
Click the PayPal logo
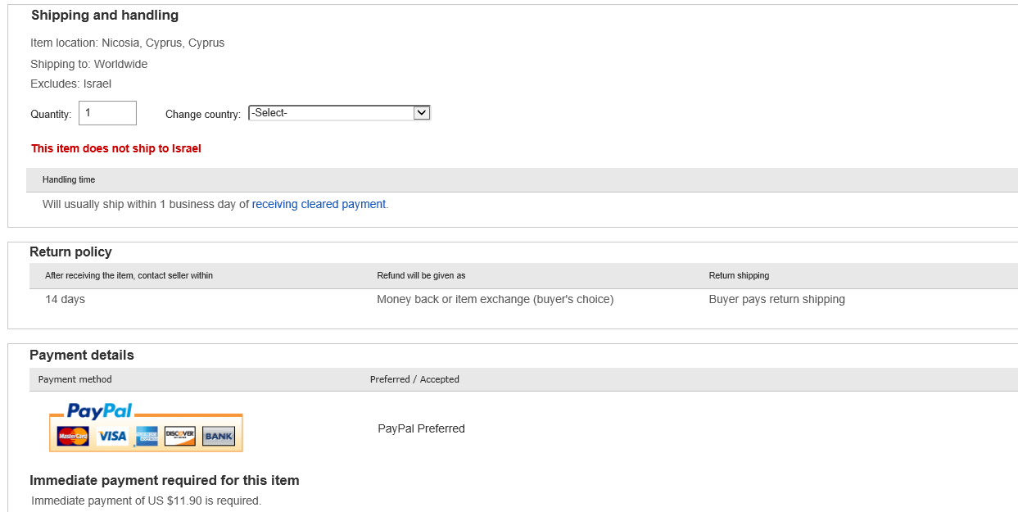tap(99, 411)
